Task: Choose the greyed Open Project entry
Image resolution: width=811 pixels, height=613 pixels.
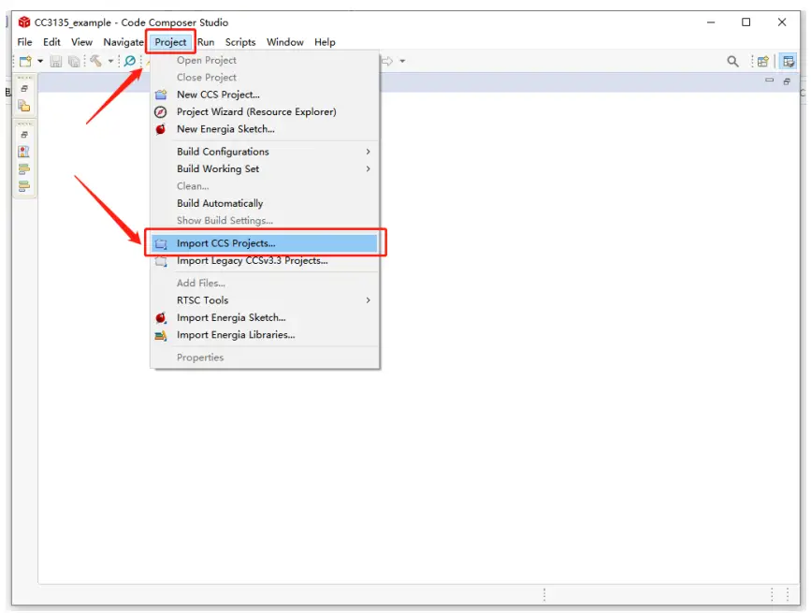Action: 265,60
